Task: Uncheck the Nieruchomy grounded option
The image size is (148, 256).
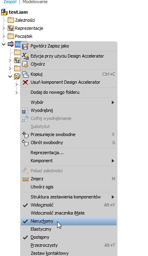Action: pos(25,221)
